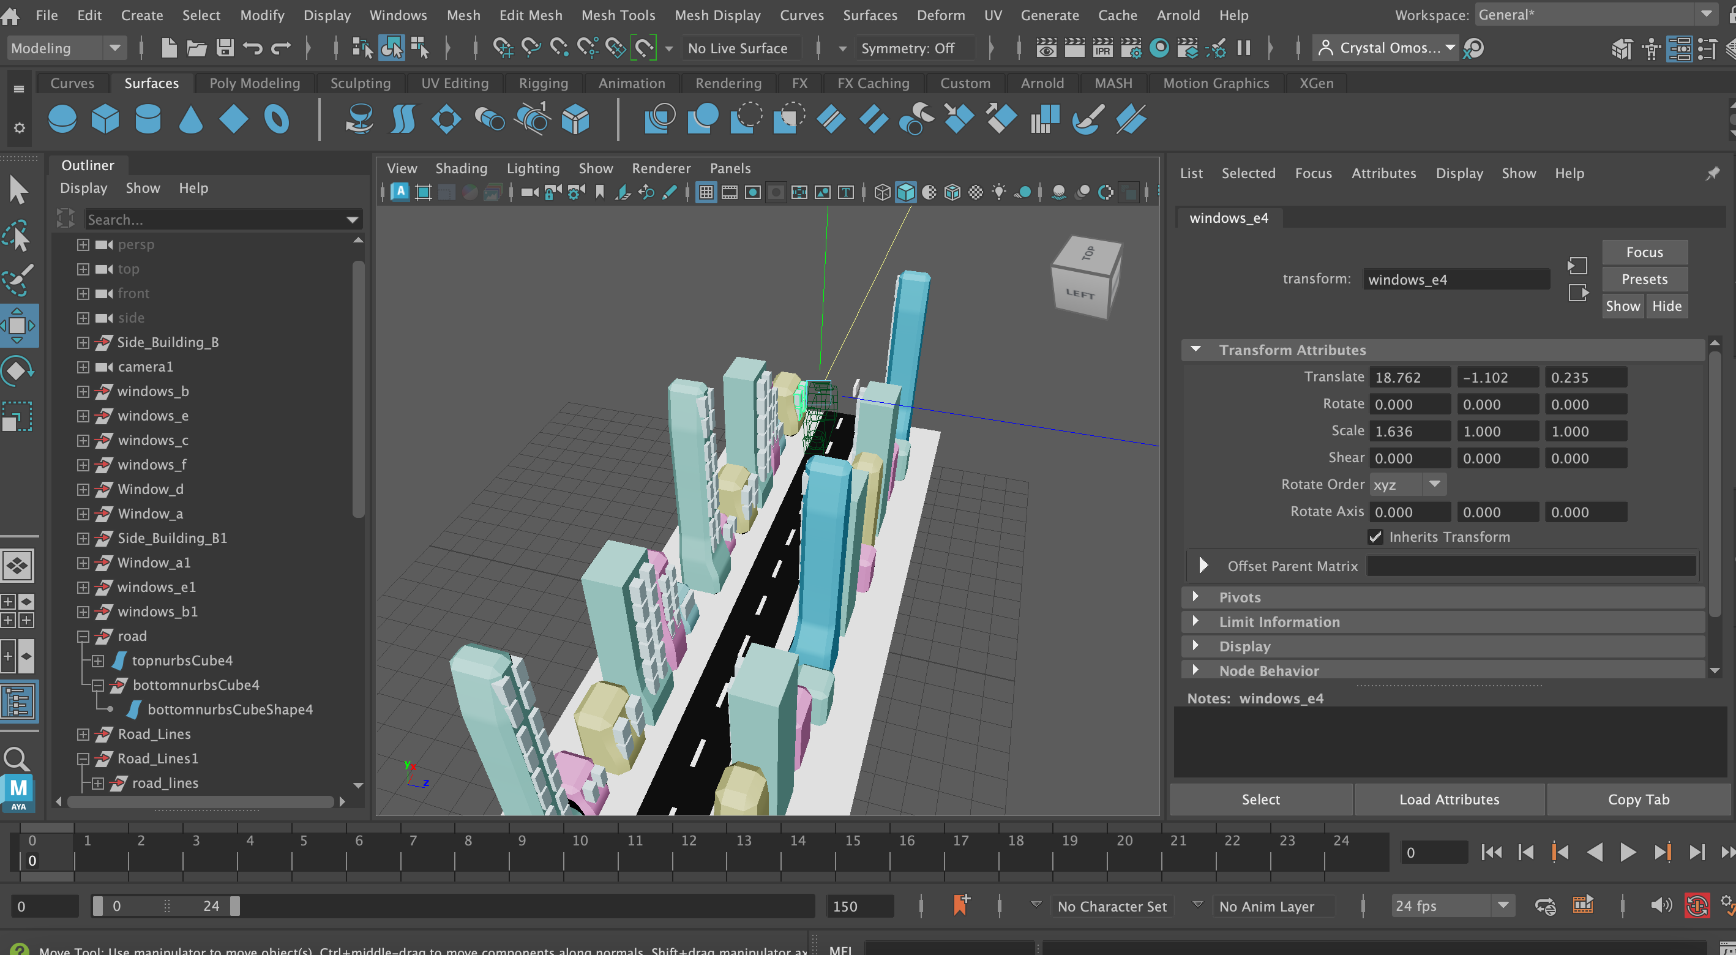Viewport: 1736px width, 955px height.
Task: Create a NURBS sphere from the shelf
Action: point(62,119)
